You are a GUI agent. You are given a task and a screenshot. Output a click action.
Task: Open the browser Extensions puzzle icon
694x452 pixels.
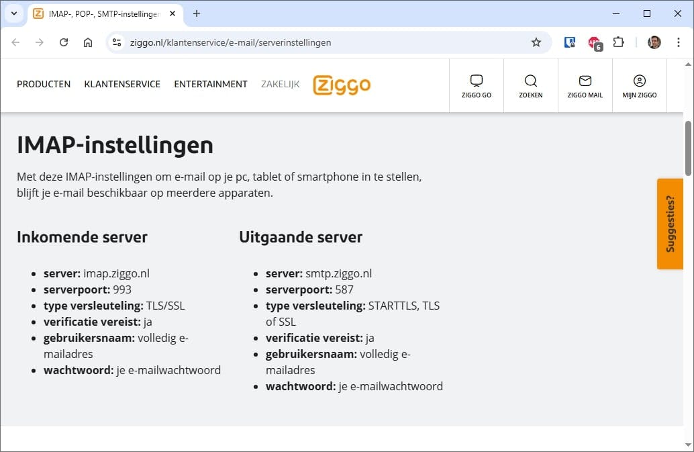[618, 42]
